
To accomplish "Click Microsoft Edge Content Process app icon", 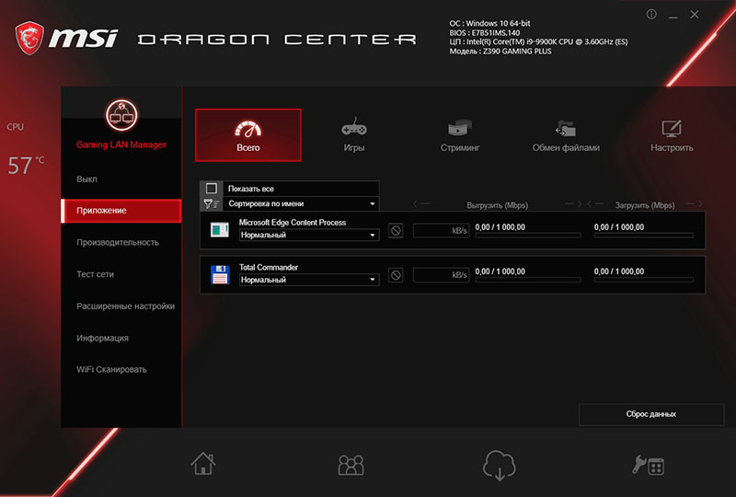I will [220, 230].
